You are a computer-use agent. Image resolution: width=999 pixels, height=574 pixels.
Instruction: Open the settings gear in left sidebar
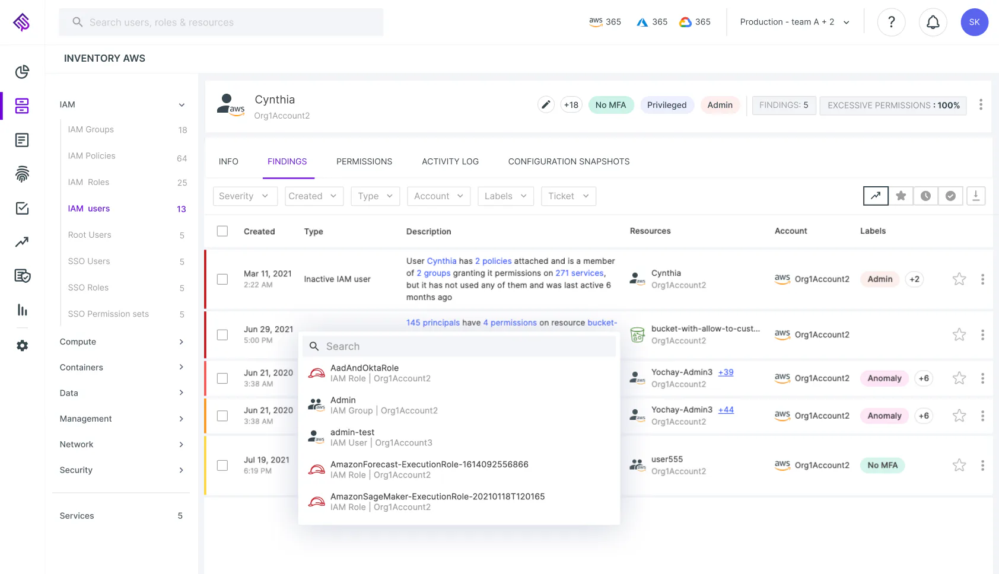coord(22,345)
